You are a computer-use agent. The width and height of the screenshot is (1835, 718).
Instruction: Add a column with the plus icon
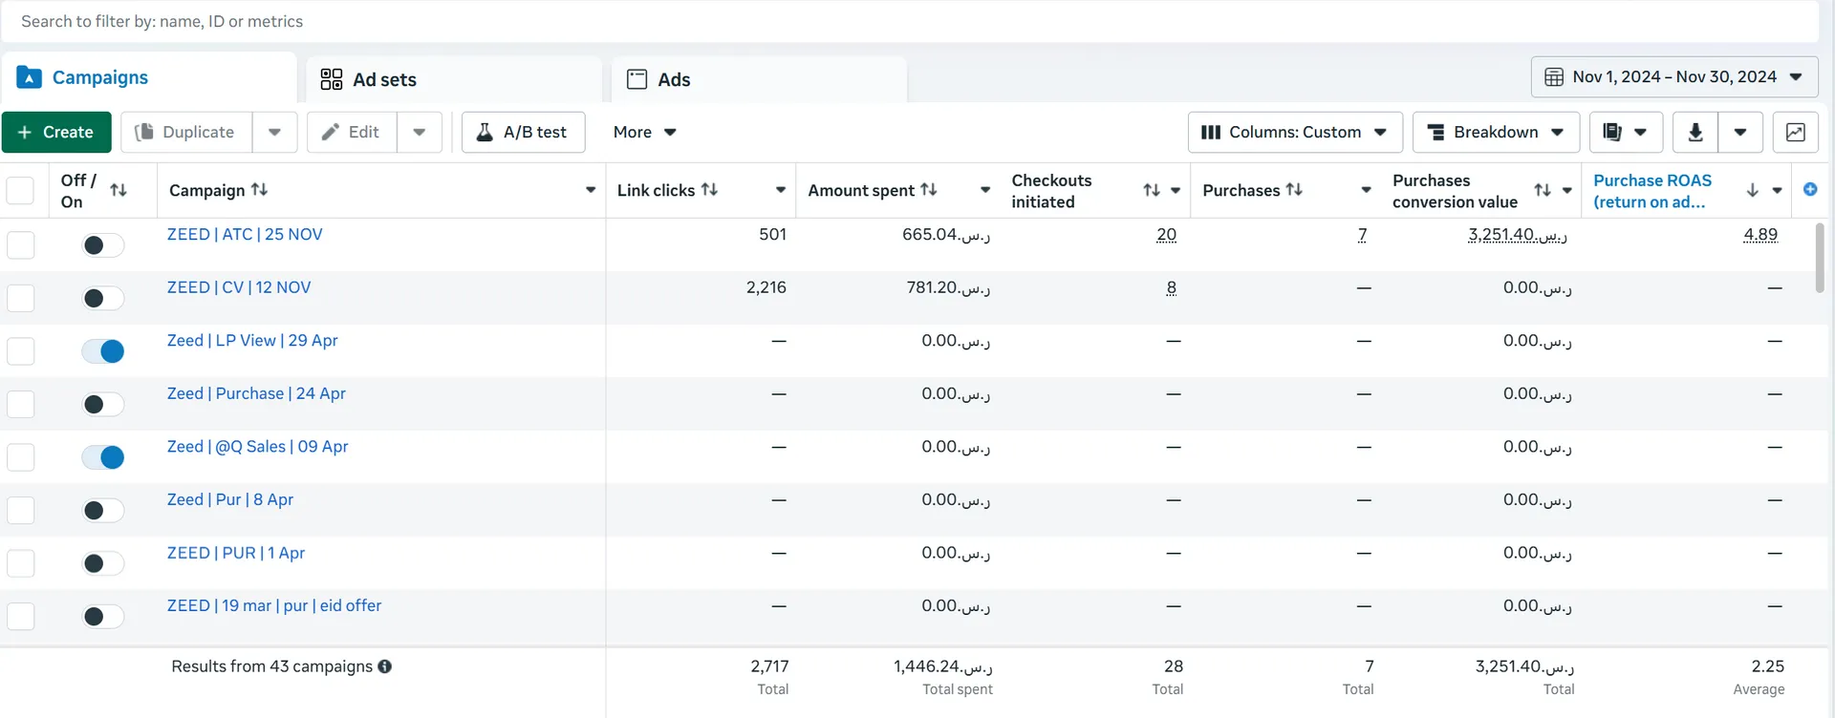click(1810, 189)
